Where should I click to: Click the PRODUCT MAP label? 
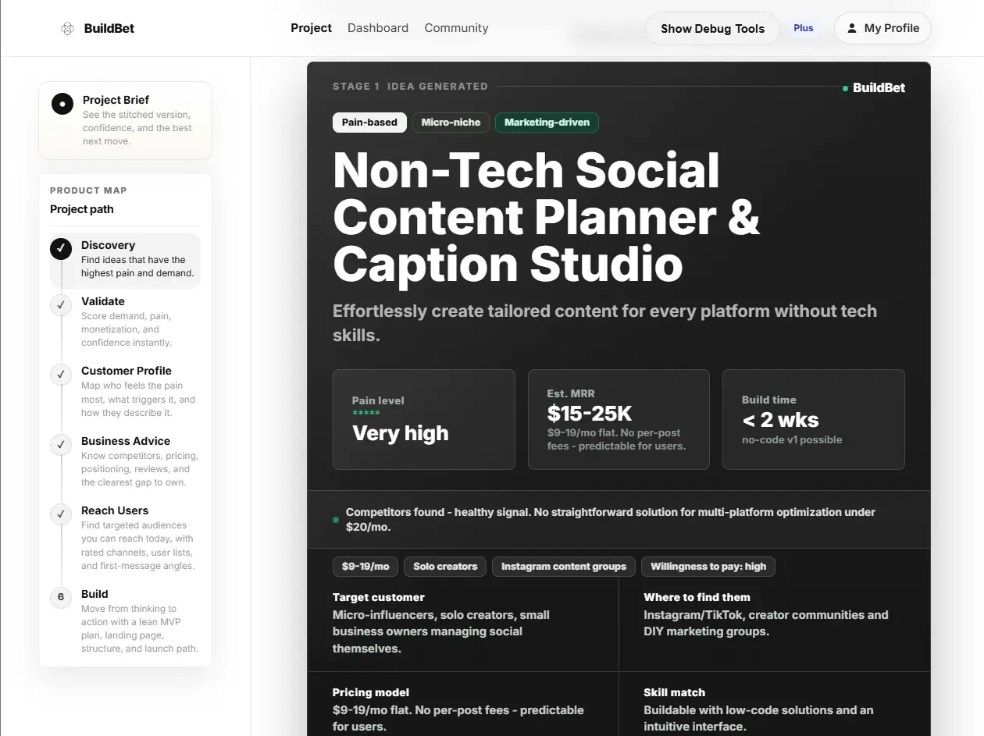pyautogui.click(x=88, y=190)
